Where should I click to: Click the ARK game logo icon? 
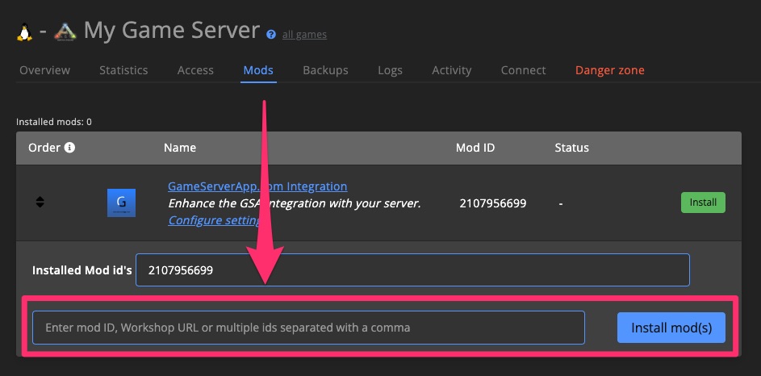tap(65, 32)
